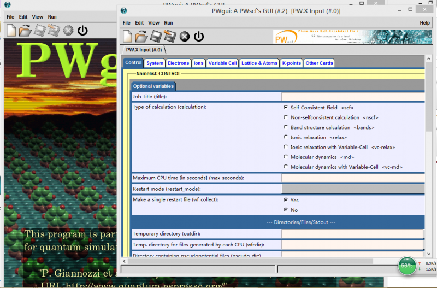The width and height of the screenshot is (437, 288).
Task: Click the Maximum CPU time input field
Action: click(353, 178)
